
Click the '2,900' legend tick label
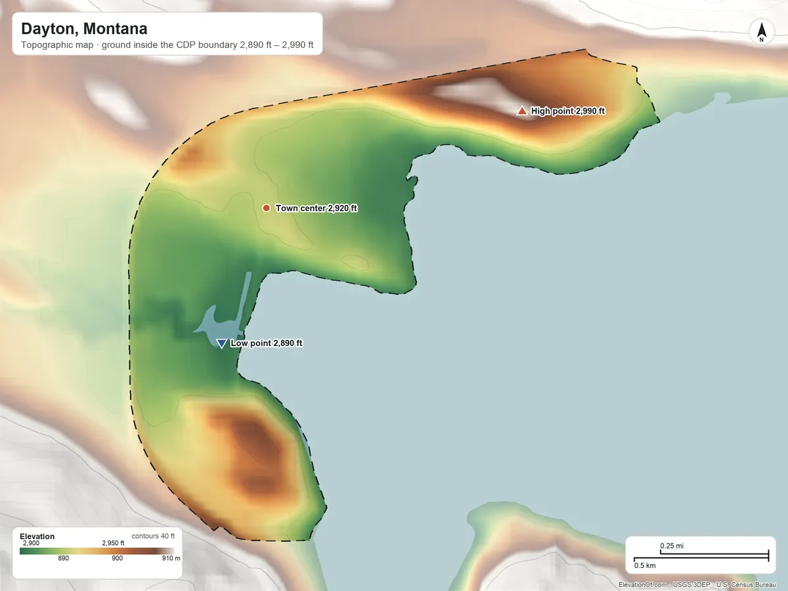31,543
